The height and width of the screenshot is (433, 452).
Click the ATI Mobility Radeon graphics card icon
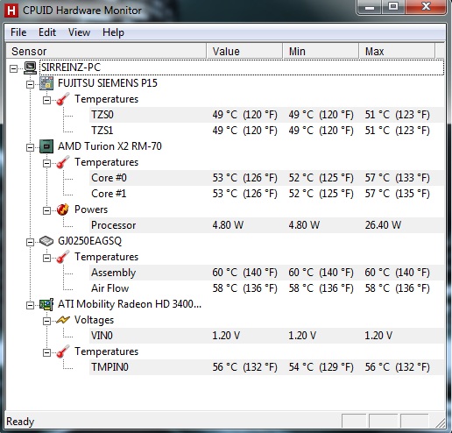pyautogui.click(x=46, y=304)
